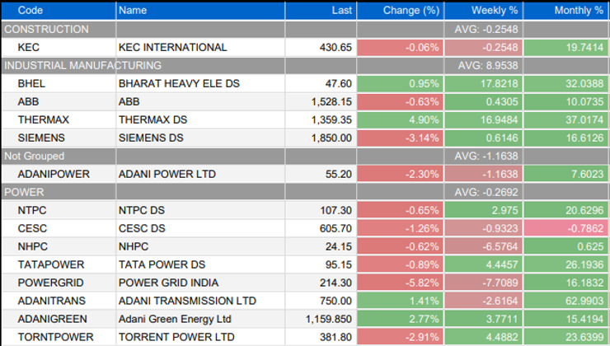Select the KEC code cell
This screenshot has height=346, width=610.
point(59,48)
